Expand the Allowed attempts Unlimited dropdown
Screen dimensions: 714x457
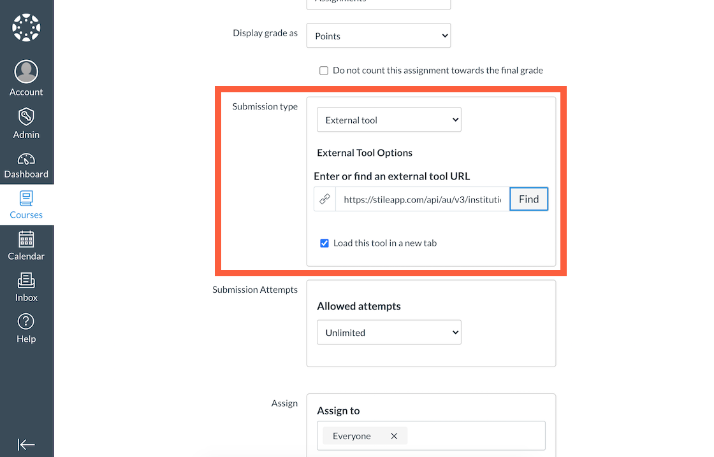click(389, 332)
